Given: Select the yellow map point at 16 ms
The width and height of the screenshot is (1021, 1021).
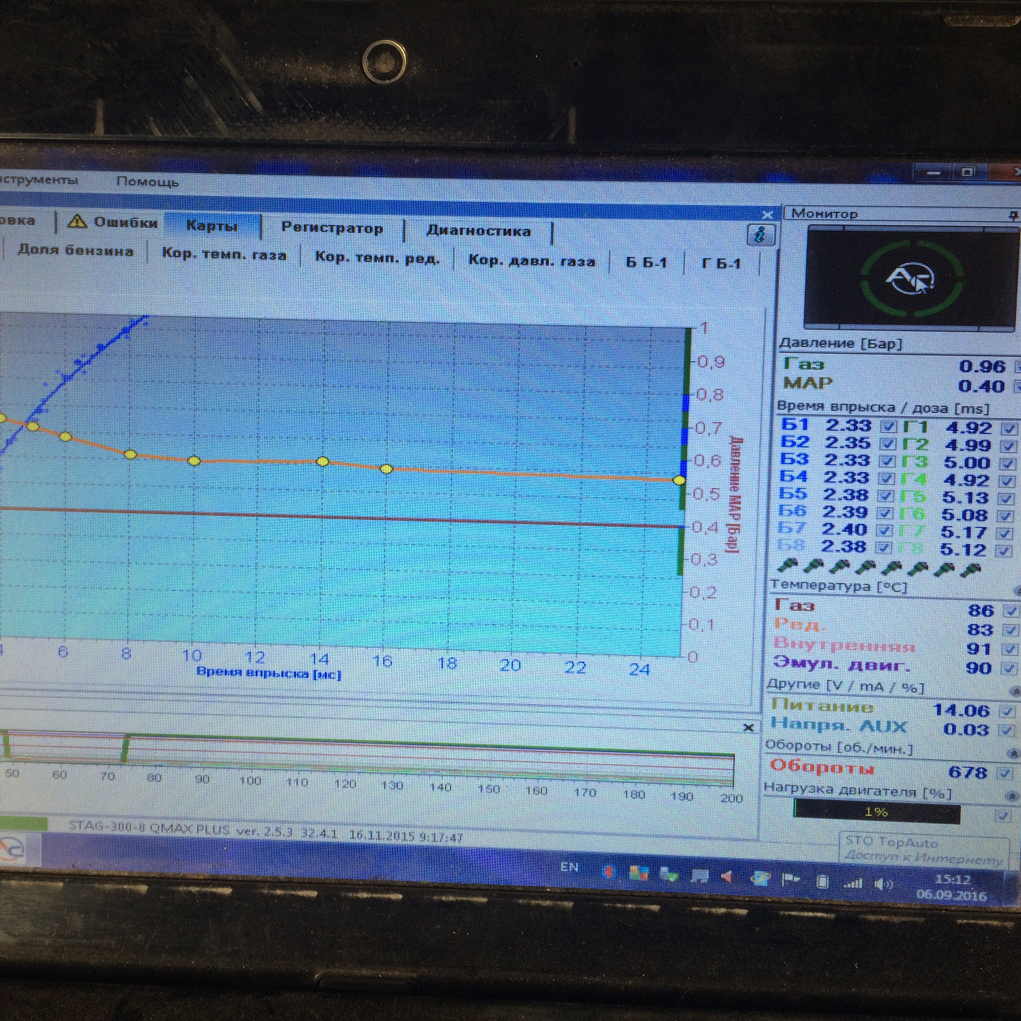Looking at the screenshot, I should tap(386, 469).
